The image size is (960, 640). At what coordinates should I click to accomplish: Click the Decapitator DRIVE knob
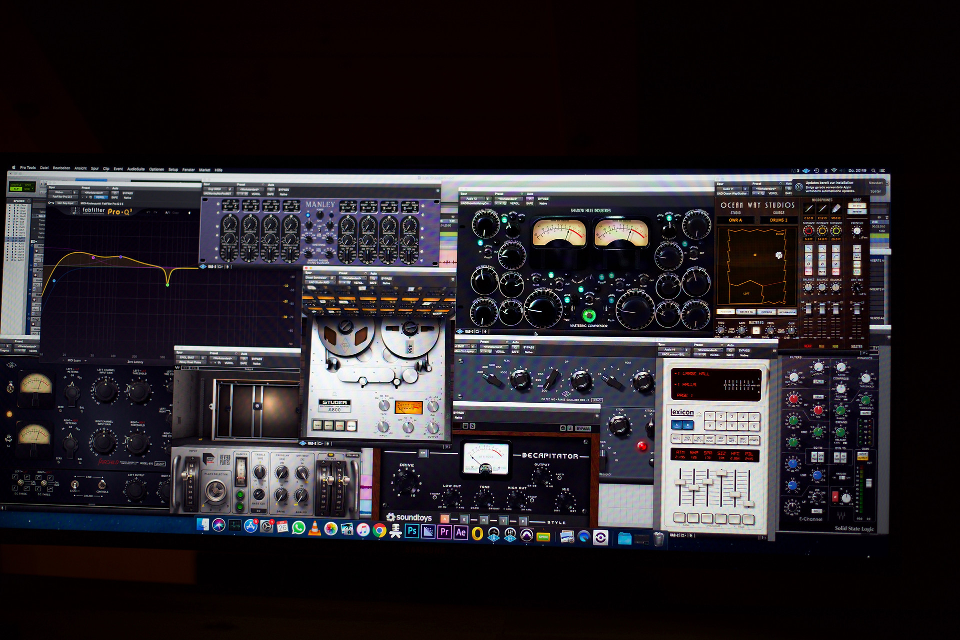(405, 481)
